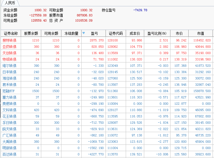Select security code 113589 cell
214x158 pixels.
[113, 53]
